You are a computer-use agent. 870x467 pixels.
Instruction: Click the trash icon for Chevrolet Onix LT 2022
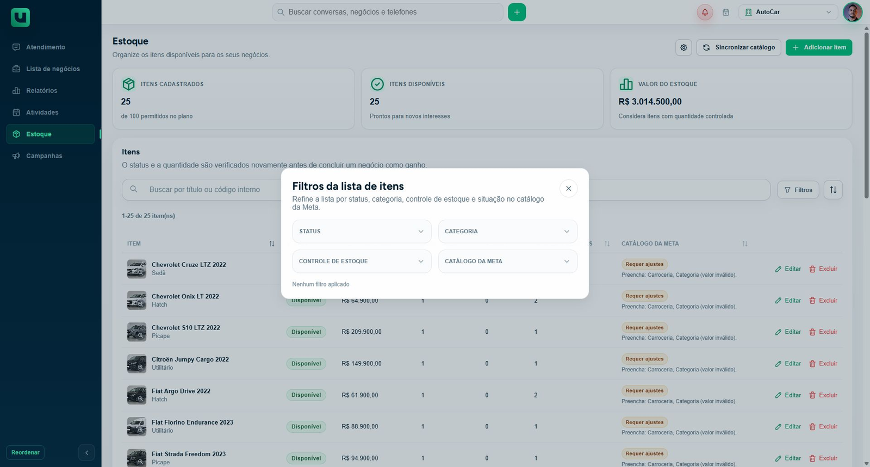tap(812, 301)
